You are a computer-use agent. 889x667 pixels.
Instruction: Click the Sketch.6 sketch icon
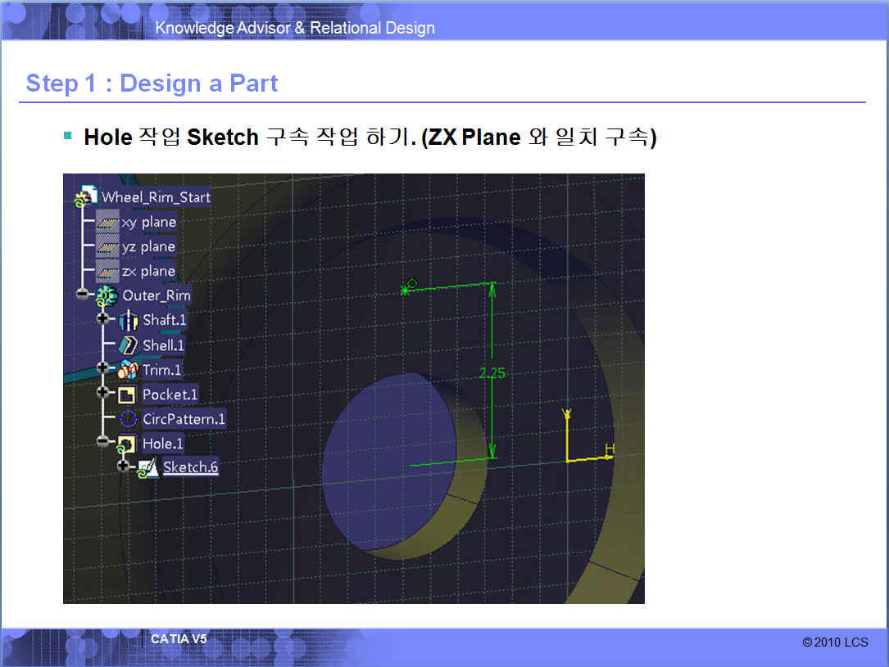coord(147,468)
